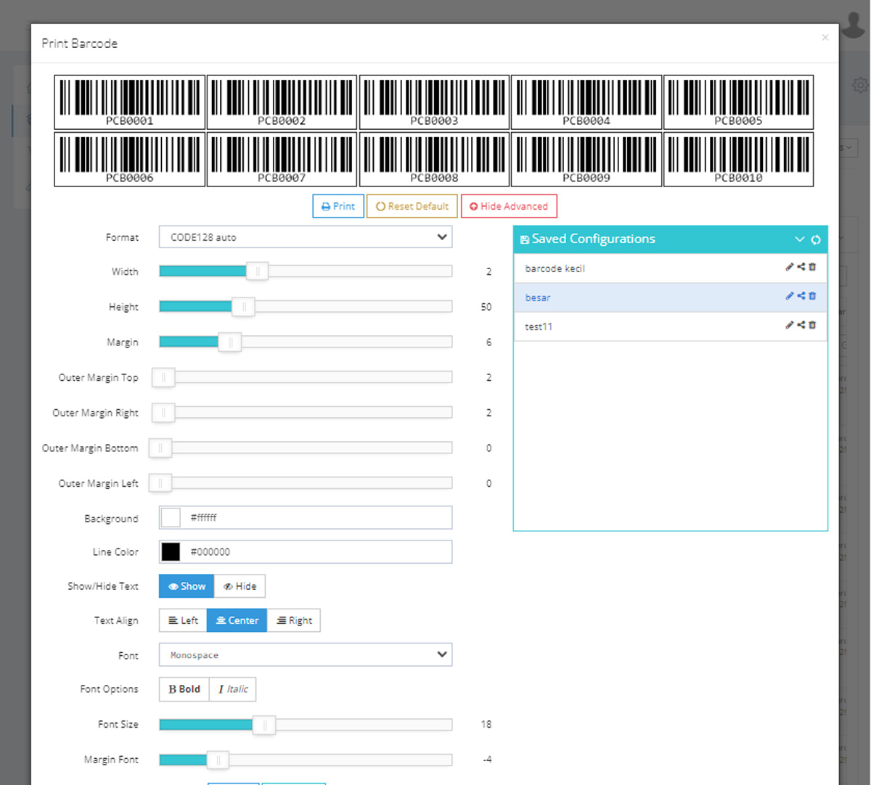The height and width of the screenshot is (785, 871).
Task: Select the 'barcode kecil' saved configuration
Action: tap(555, 268)
